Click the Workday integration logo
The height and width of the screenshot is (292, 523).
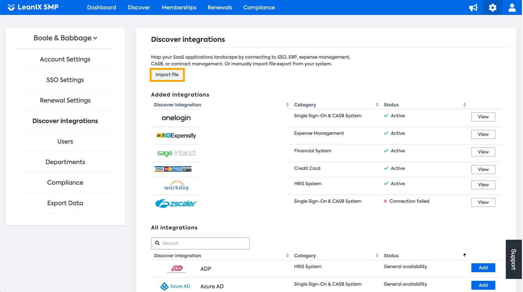pyautogui.click(x=177, y=186)
